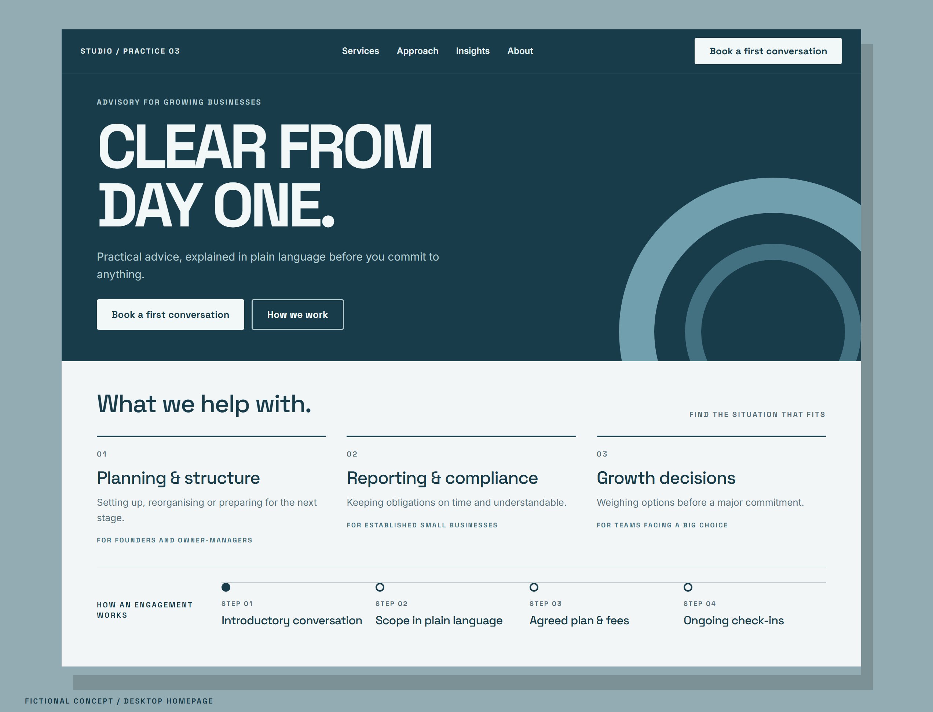Click header Book a first conversation button

(x=768, y=51)
